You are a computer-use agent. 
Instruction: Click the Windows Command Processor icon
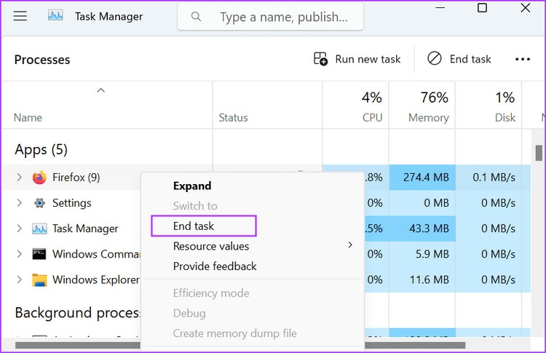(x=39, y=254)
